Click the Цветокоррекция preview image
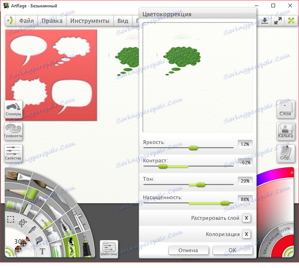Image resolution: width=299 pixels, height=268 pixels. tap(197, 77)
